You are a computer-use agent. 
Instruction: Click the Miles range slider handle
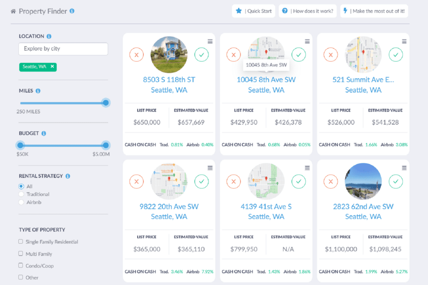coord(106,102)
